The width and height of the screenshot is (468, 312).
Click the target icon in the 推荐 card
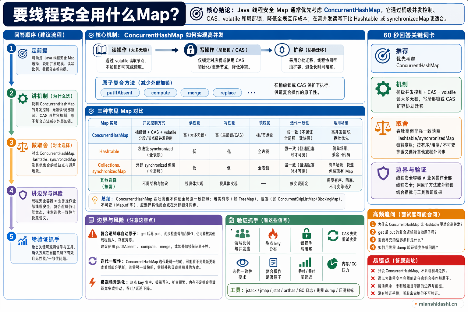point(383,56)
